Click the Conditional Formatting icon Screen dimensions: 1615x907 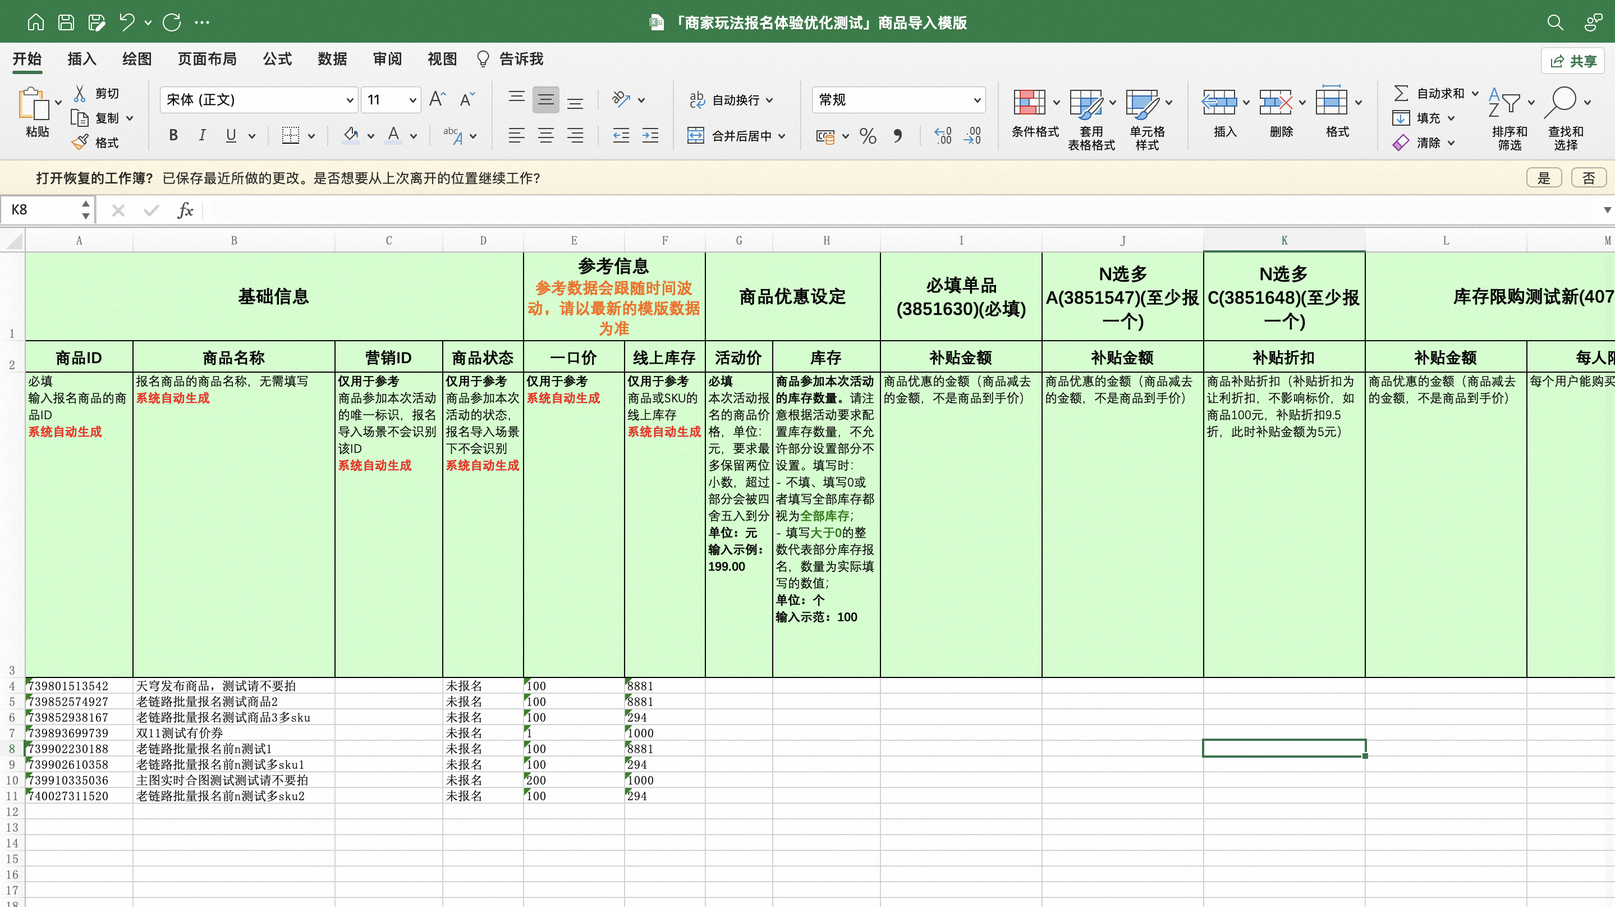1029,102
